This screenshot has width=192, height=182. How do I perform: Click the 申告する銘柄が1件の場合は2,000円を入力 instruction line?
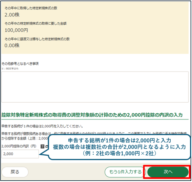click(x=42, y=126)
